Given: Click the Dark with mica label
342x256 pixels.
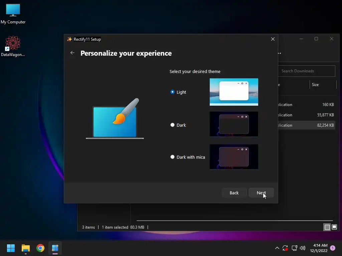Looking at the screenshot, I should [191, 157].
